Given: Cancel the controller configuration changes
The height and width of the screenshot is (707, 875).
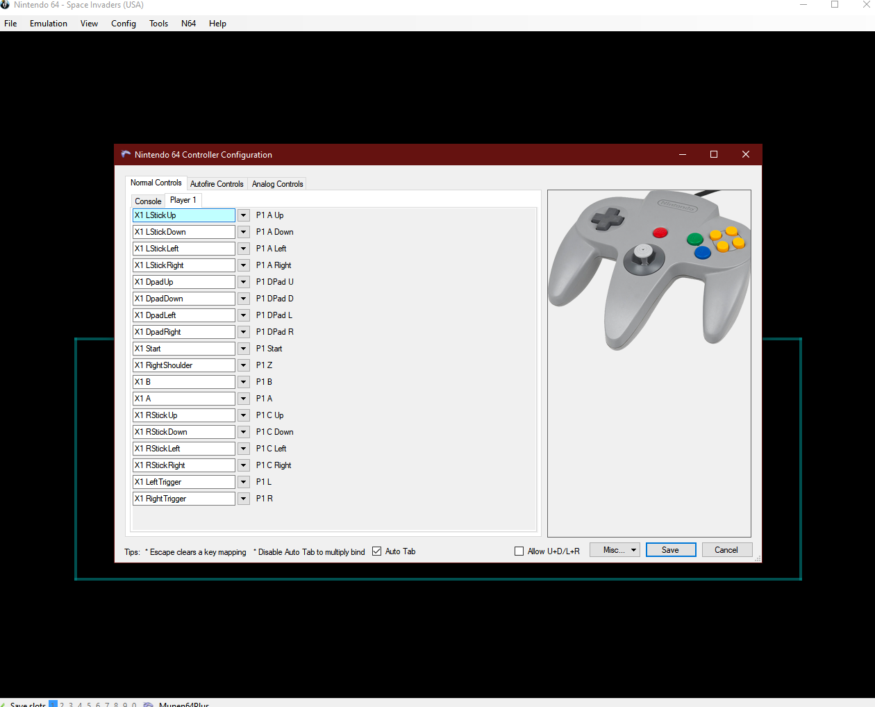Looking at the screenshot, I should pyautogui.click(x=726, y=550).
